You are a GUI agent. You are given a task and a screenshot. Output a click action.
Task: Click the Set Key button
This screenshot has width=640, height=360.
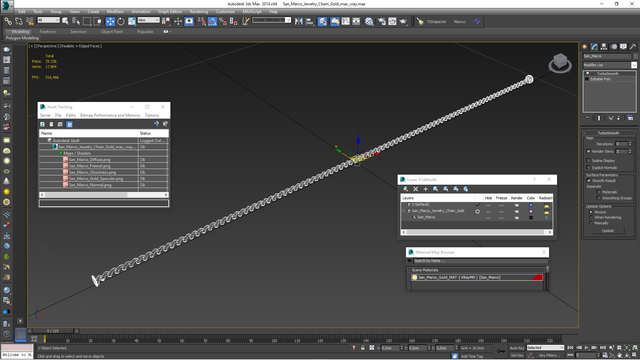click(x=517, y=355)
